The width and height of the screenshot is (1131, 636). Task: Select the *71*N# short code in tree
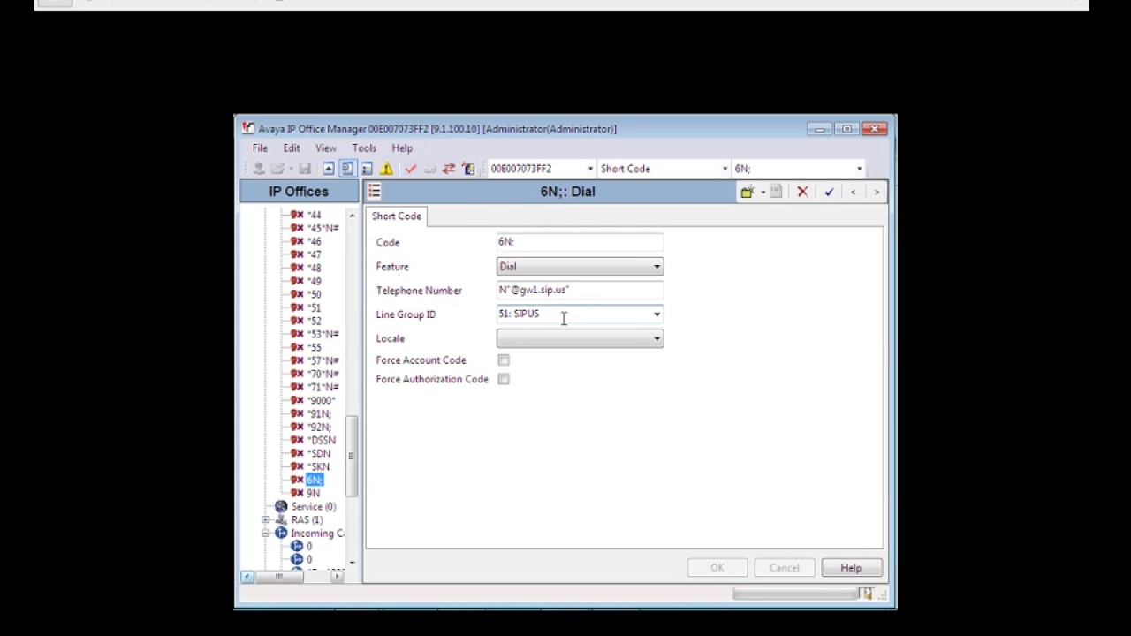(x=323, y=387)
